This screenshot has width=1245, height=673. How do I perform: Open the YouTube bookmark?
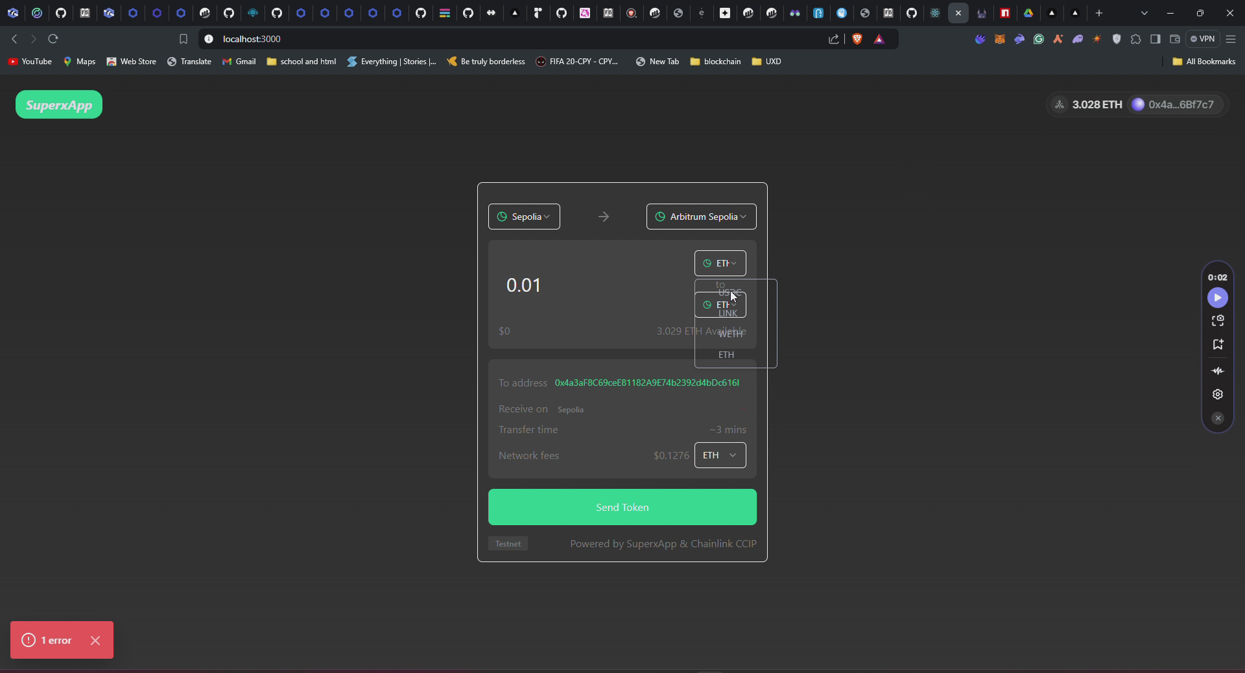click(x=30, y=62)
